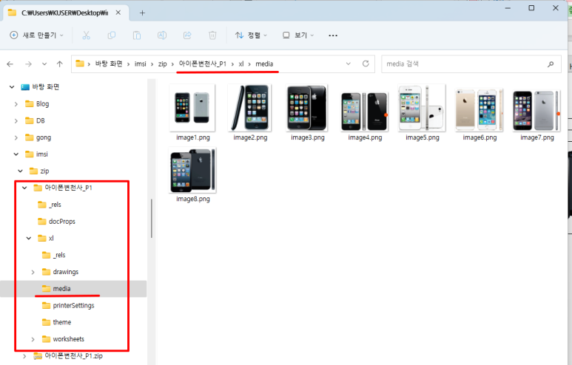
Task: Open the 새로 만들기 new item menu
Action: point(36,35)
